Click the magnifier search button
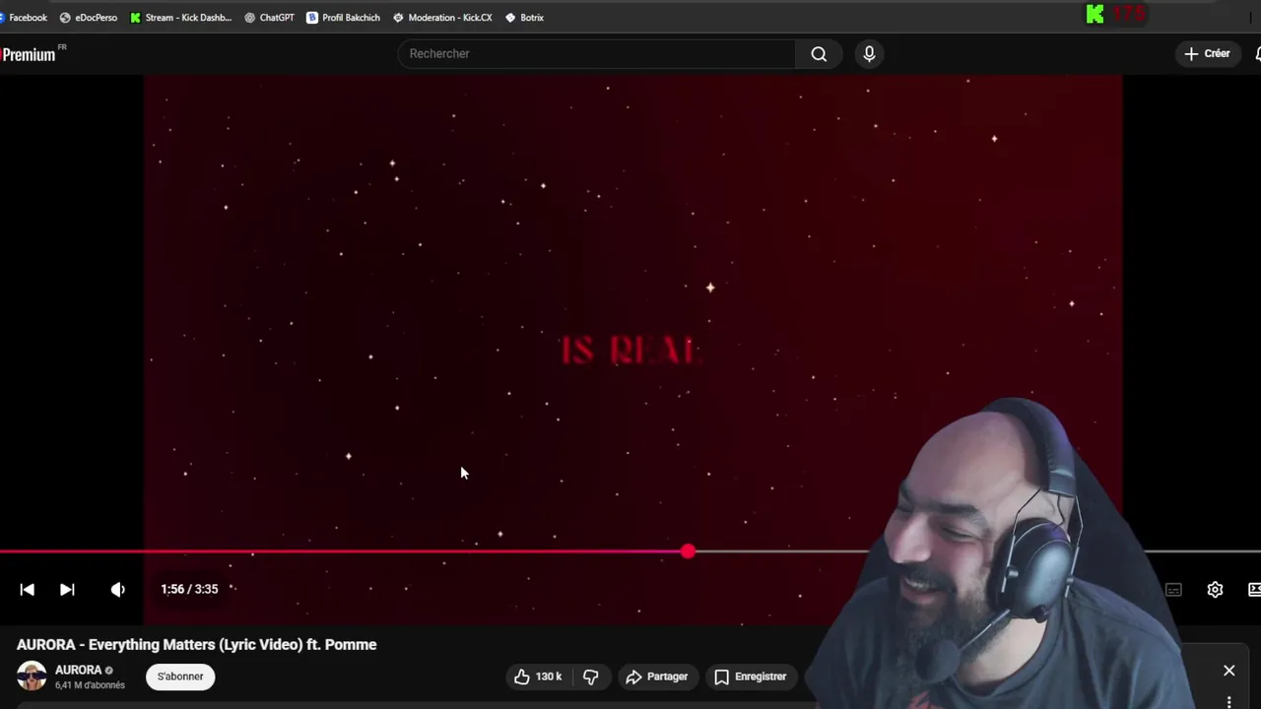 [819, 54]
